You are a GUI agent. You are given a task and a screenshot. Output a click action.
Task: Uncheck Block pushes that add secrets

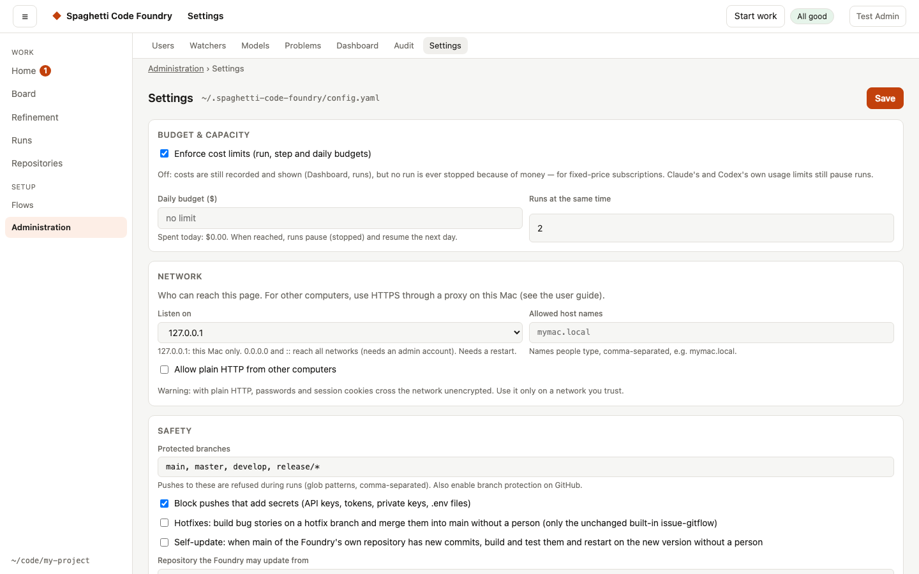point(164,504)
